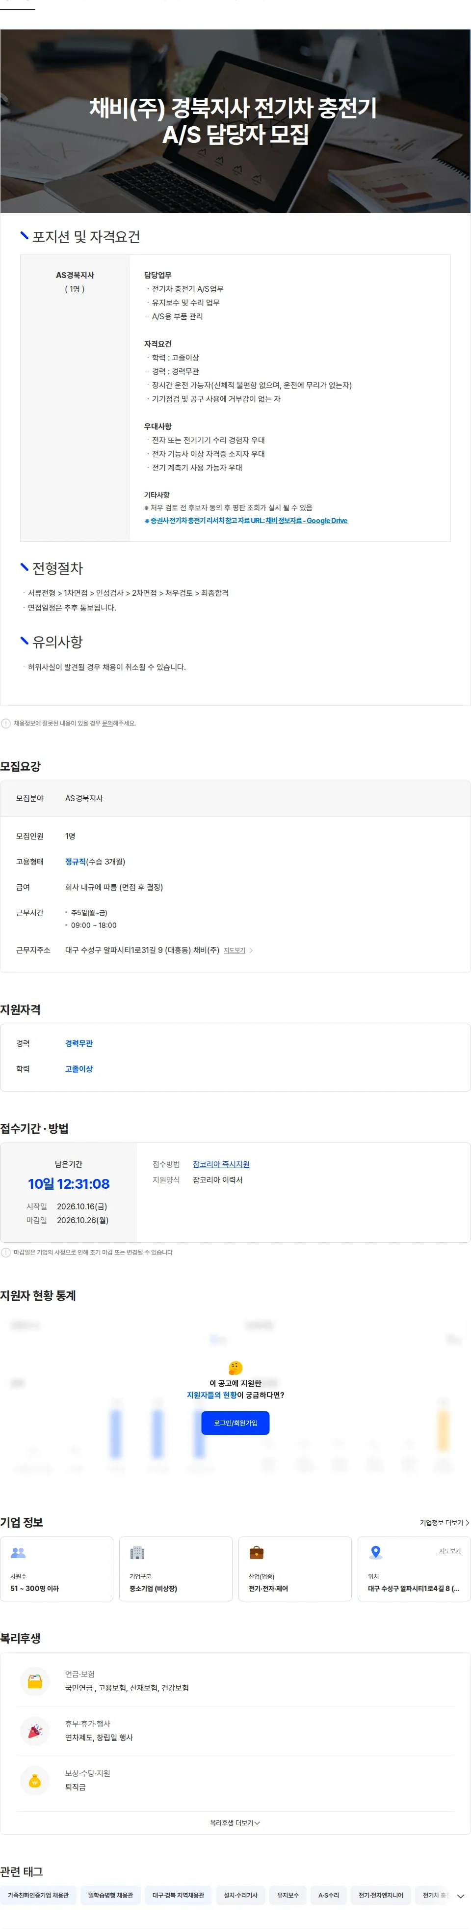Click the 잡코리아 이력서 application form text
Screen dimensions: 471x1929
(x=217, y=1180)
